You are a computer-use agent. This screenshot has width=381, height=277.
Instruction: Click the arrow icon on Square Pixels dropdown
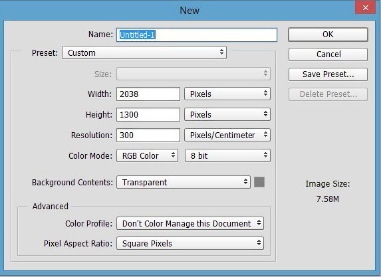coord(259,242)
